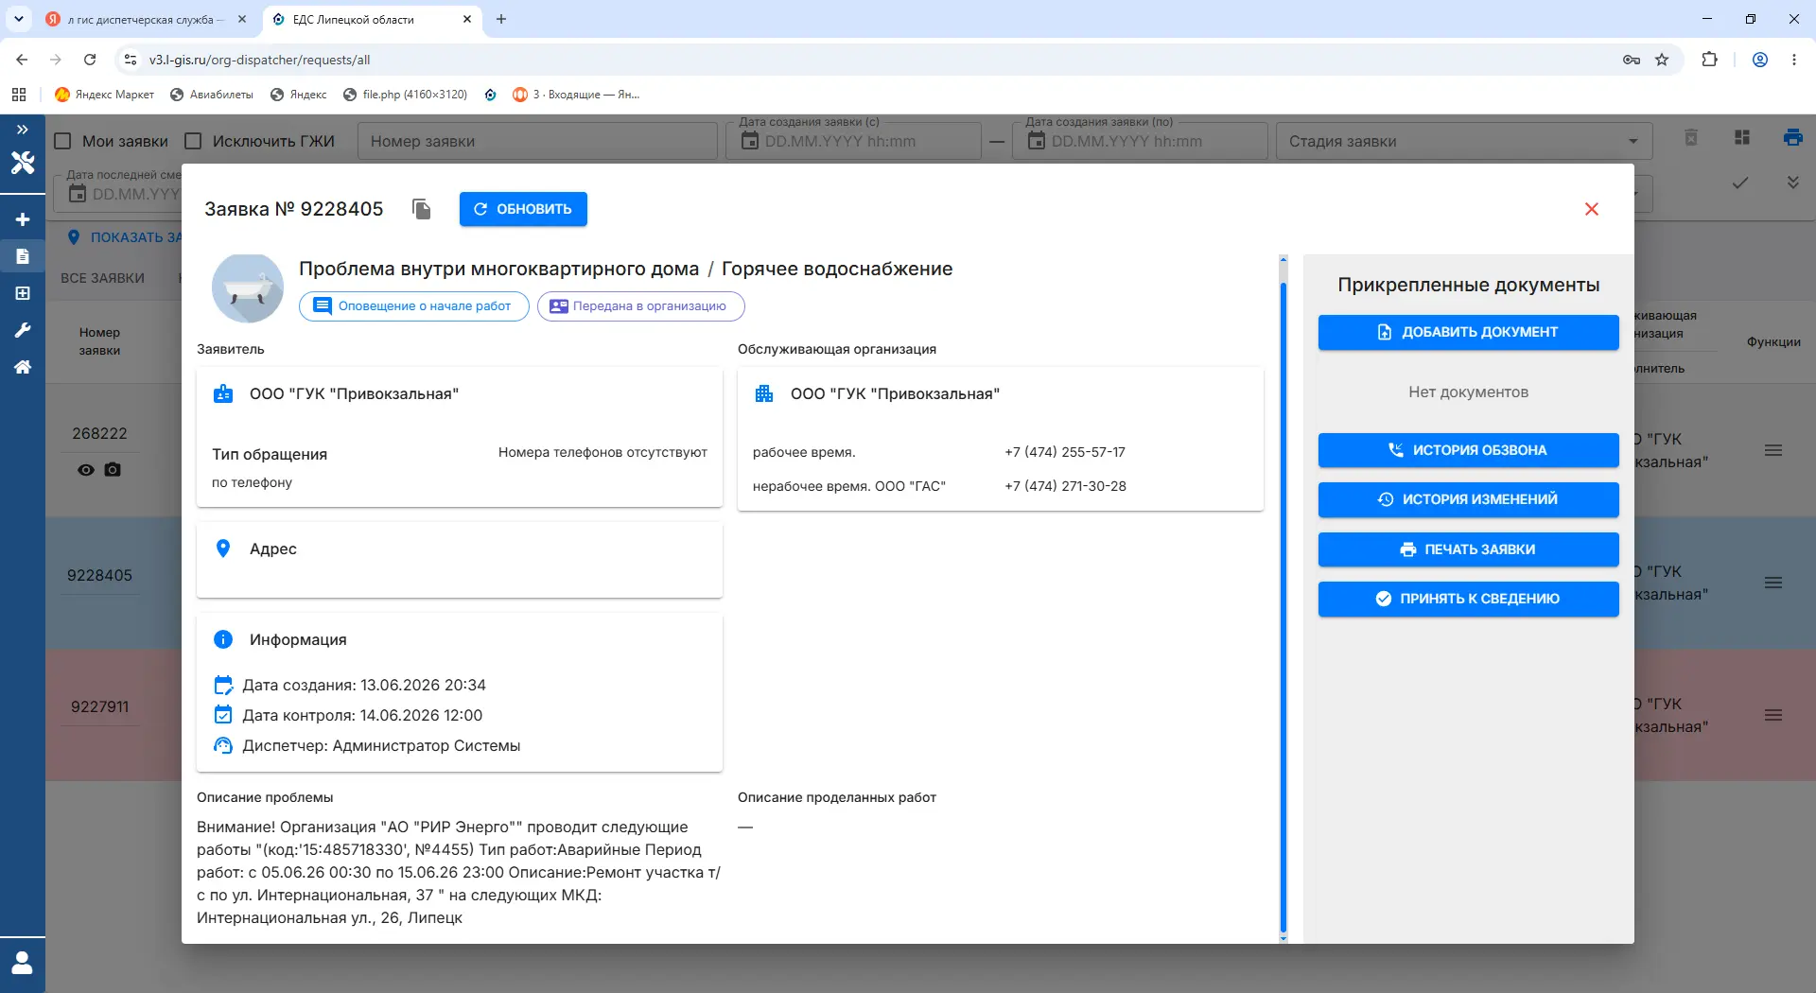Open calendar for Дата создания заявки (с)

pos(750,141)
